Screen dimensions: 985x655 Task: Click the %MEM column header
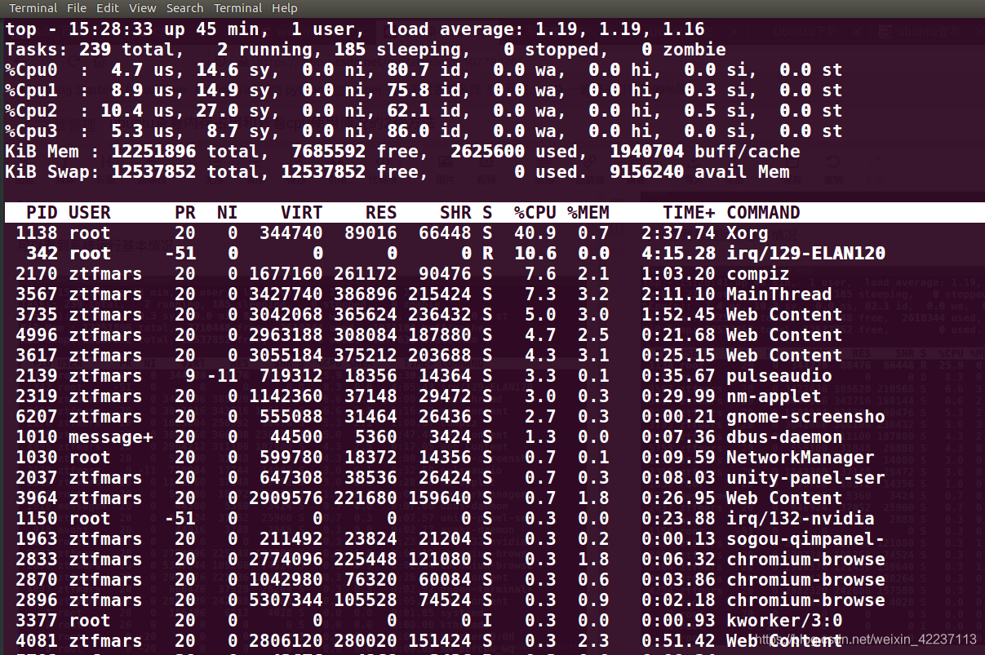(588, 213)
